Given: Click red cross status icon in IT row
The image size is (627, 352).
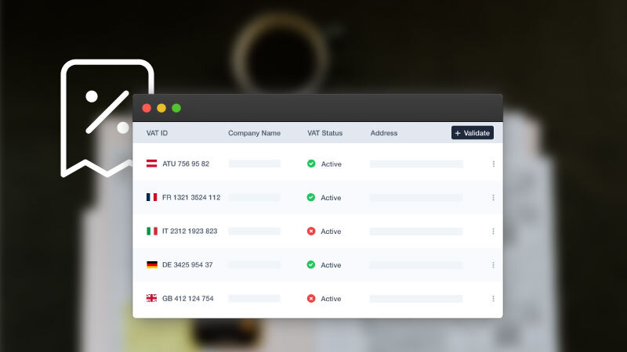Looking at the screenshot, I should click(x=310, y=231).
